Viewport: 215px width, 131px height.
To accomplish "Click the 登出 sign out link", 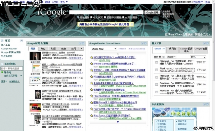I will tap(207, 2).
